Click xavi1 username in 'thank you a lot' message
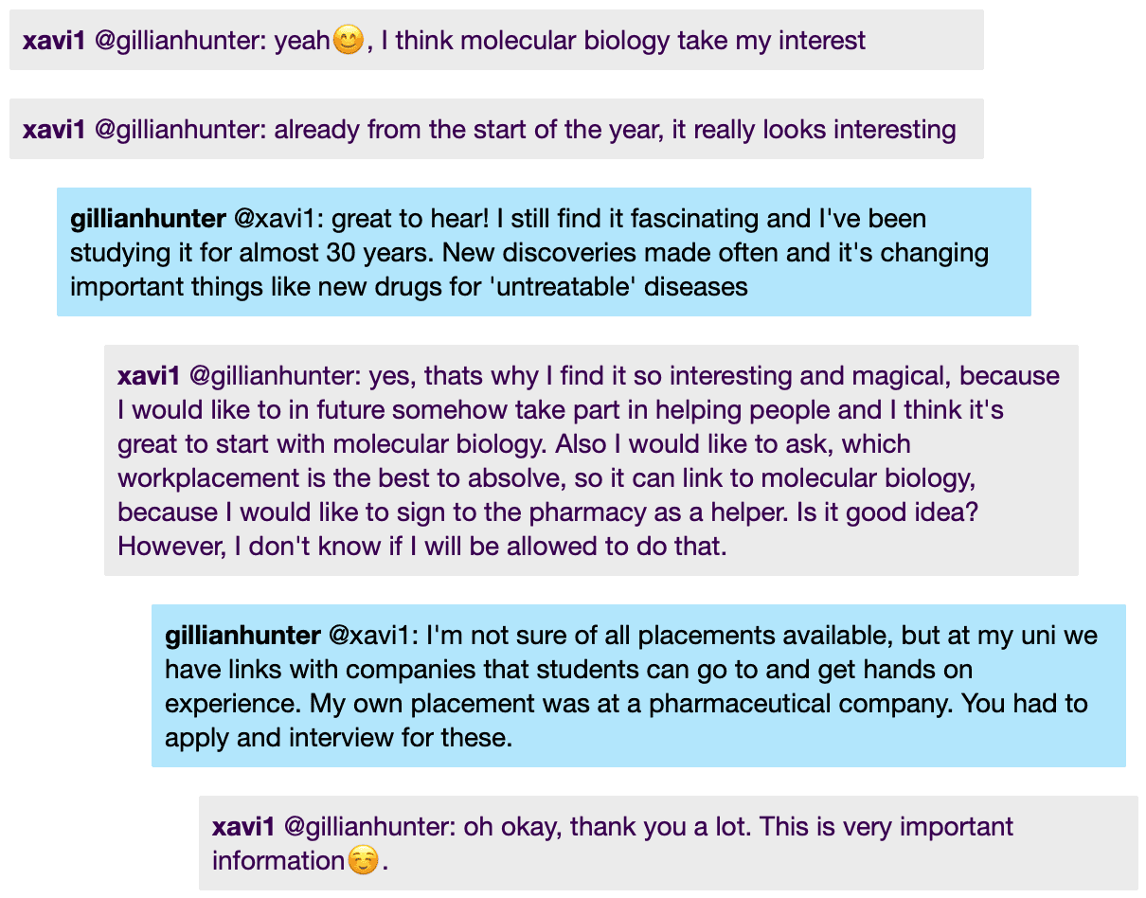Screen dimensions: 1146x898 pos(243,827)
